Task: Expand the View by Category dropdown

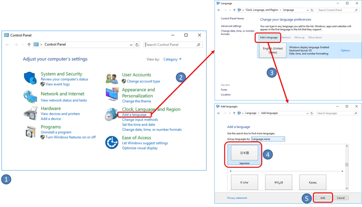Action: point(173,59)
